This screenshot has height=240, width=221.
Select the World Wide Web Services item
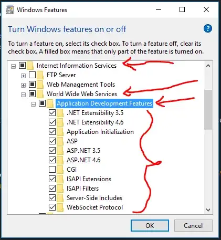point(82,94)
